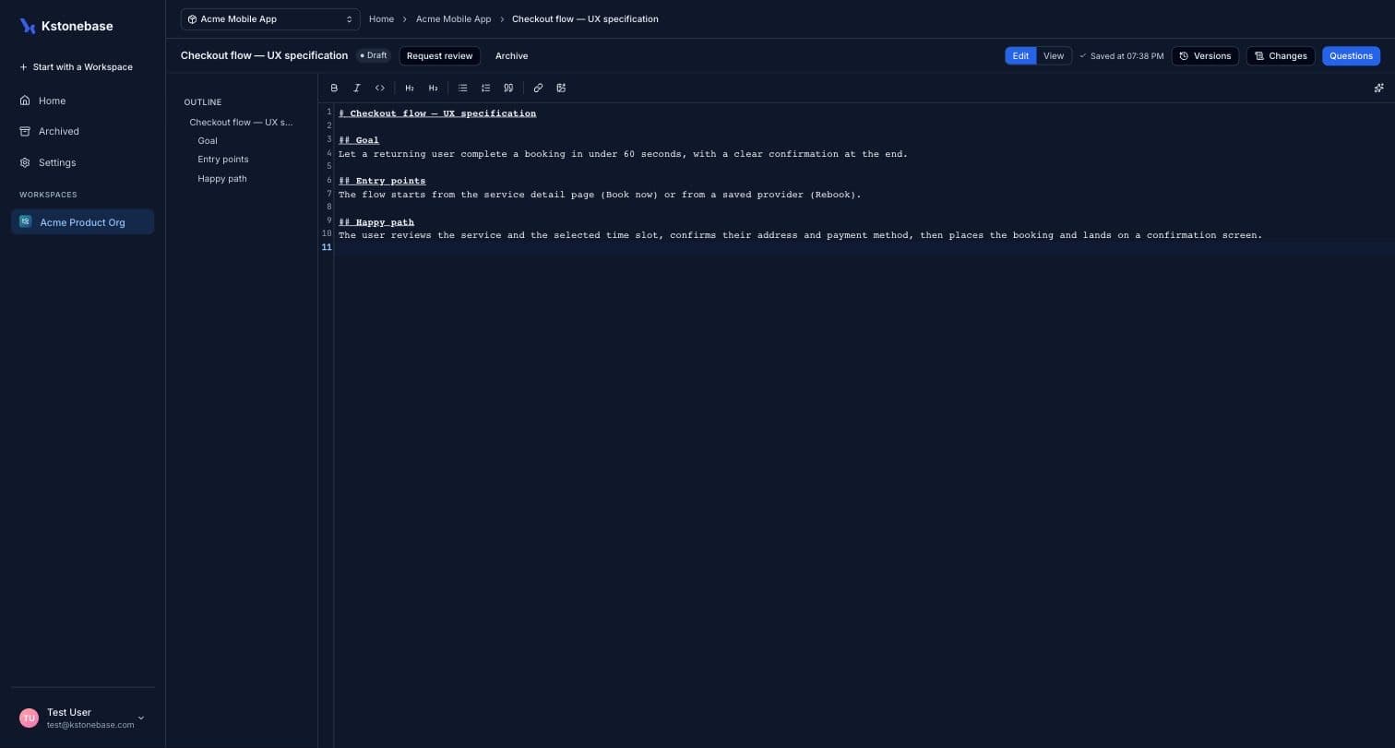Screen dimensions: 1395x748
Task: Open the Acme Product Org workspace
Action: point(82,222)
